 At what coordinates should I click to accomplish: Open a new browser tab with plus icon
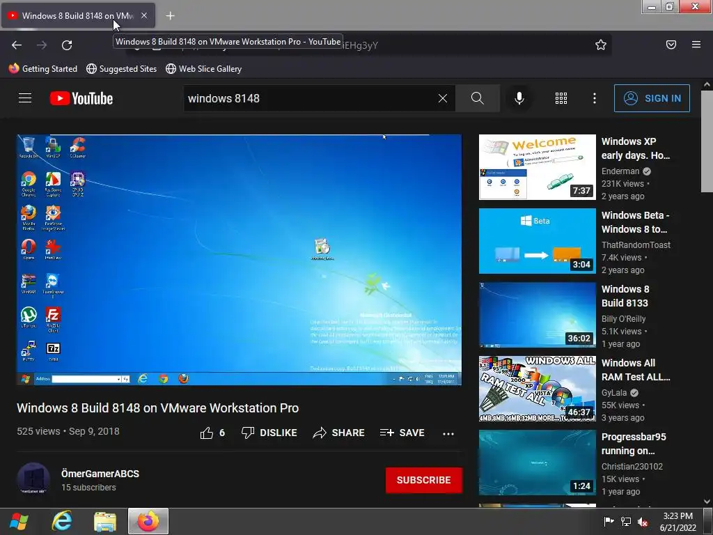click(x=170, y=15)
